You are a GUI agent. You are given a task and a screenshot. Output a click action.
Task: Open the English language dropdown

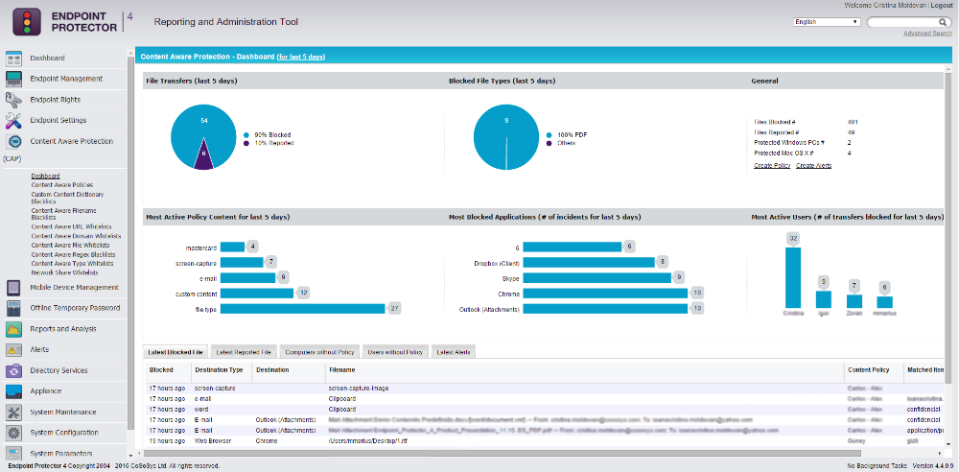click(x=827, y=22)
